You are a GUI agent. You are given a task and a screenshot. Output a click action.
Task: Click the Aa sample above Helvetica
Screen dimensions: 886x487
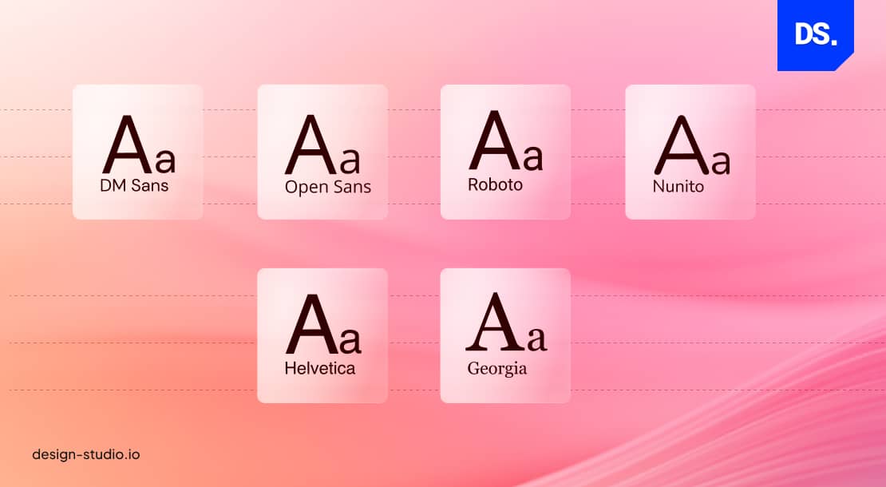tap(323, 324)
